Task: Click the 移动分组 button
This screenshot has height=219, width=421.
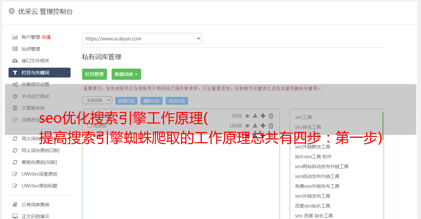Action: [x=177, y=101]
